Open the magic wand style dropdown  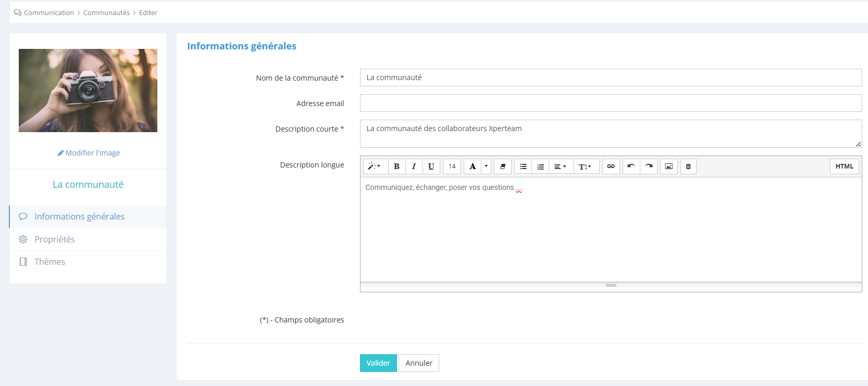(x=375, y=166)
